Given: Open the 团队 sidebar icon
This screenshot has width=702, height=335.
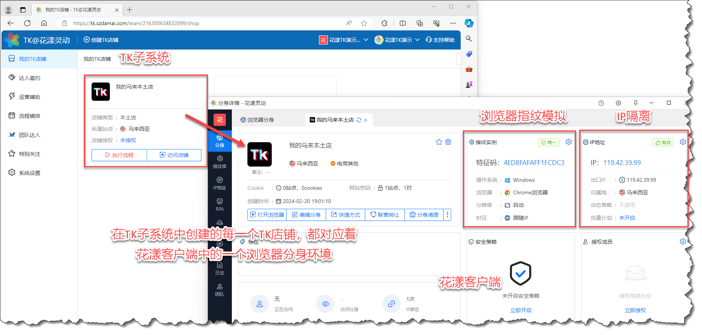Looking at the screenshot, I should coord(220,289).
